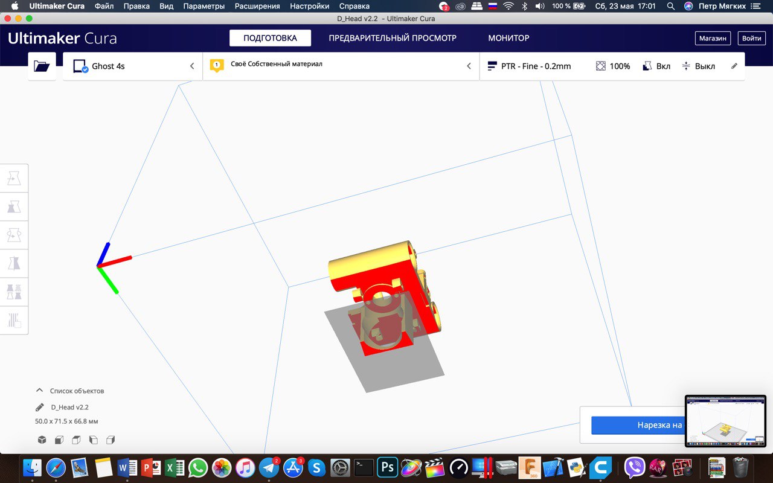Click the Петр Мягких user name in menu bar
773x483 pixels.
coord(722,6)
